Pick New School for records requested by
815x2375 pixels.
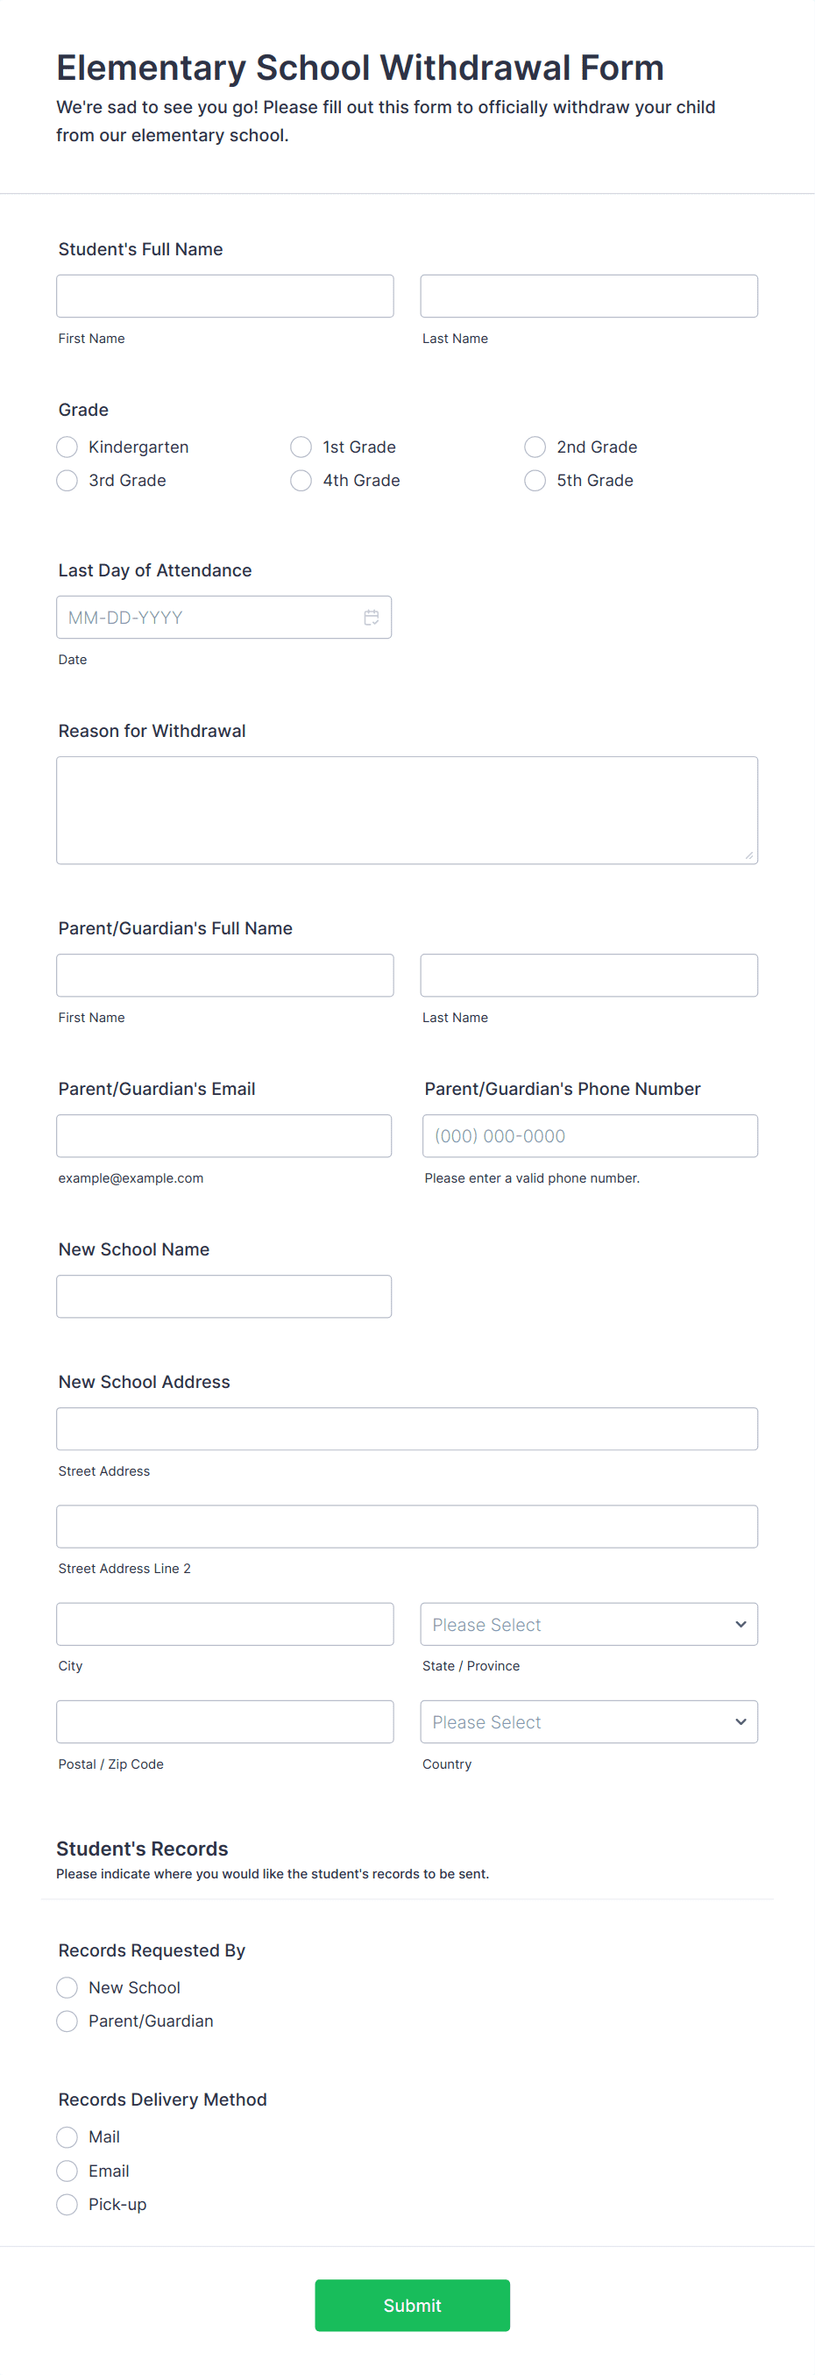click(67, 1987)
